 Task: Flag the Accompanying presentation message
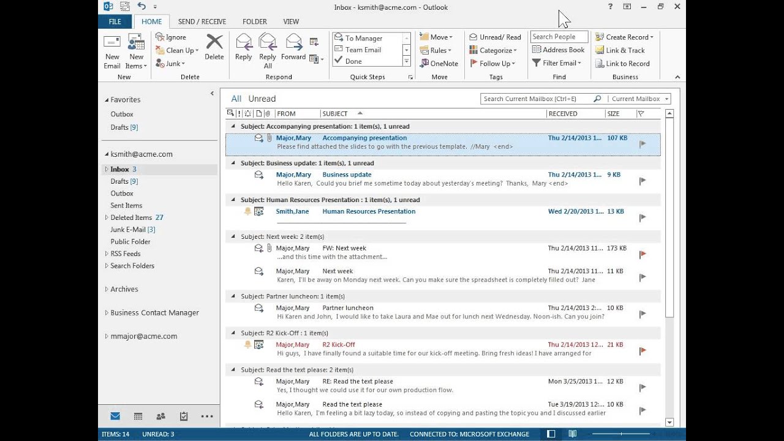point(643,144)
